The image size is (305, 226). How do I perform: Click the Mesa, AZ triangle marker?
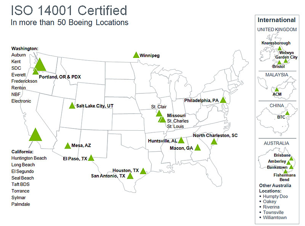(68, 146)
